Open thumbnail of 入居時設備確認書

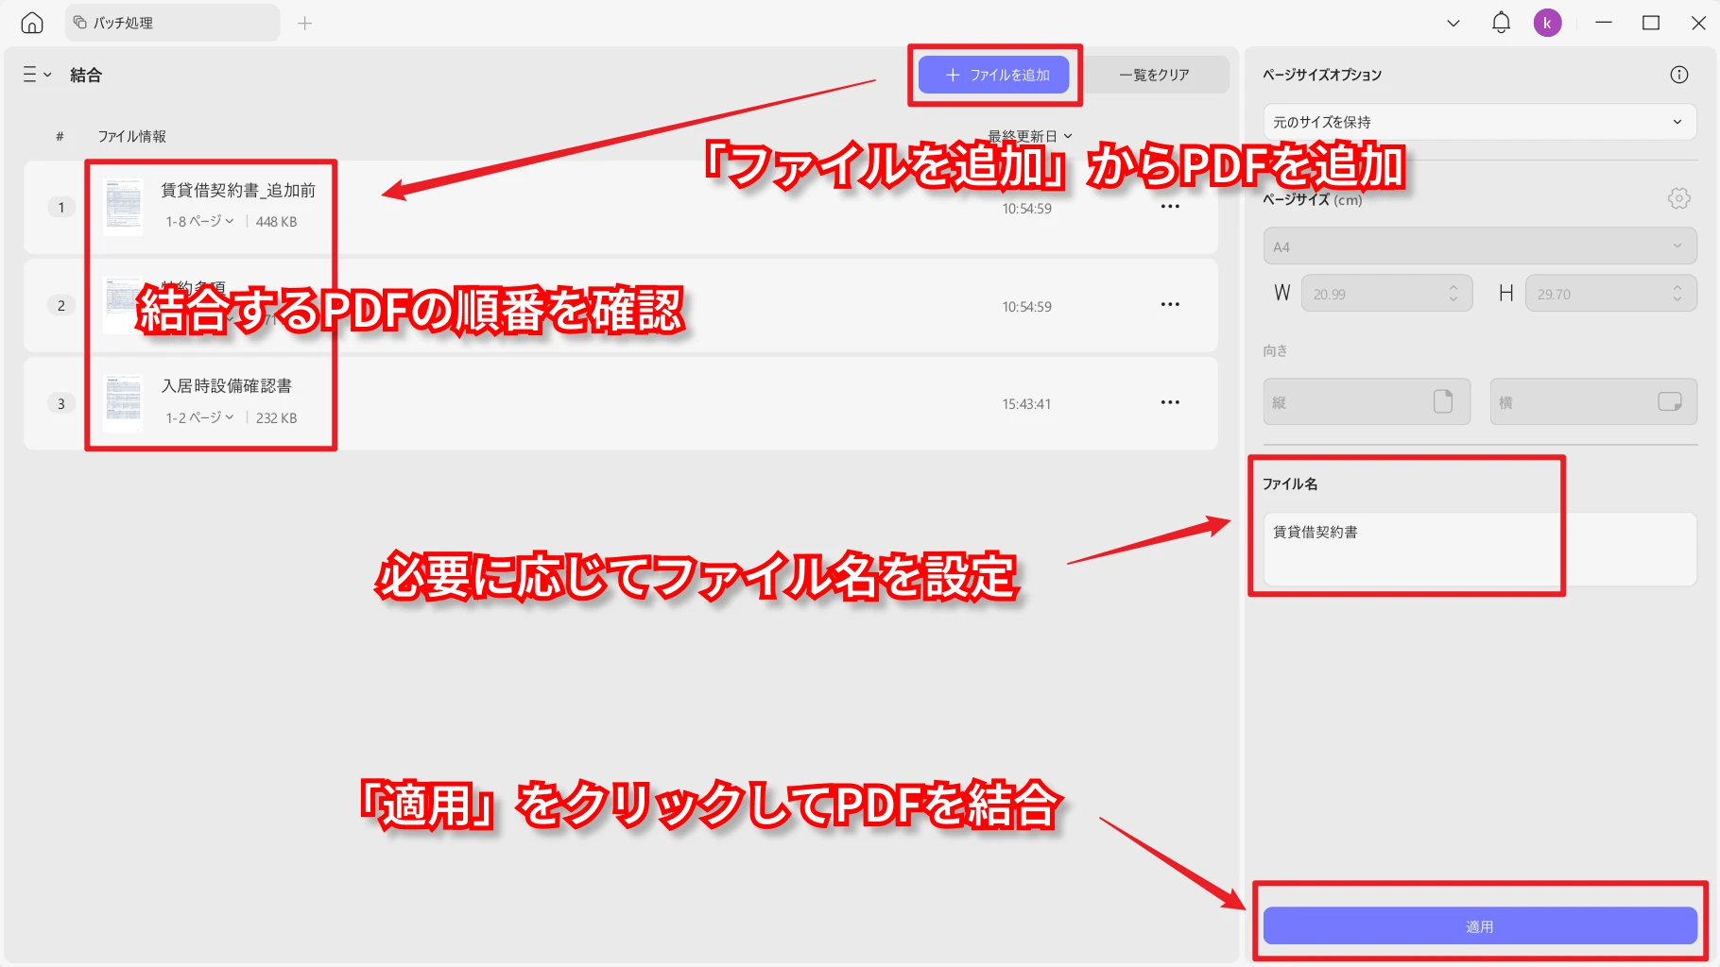pos(123,402)
